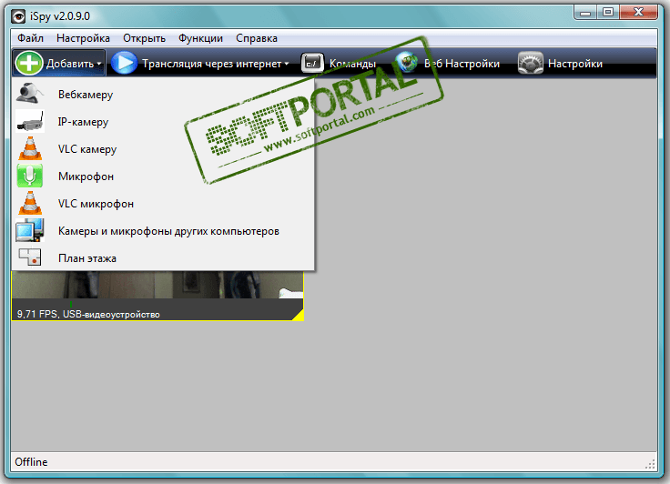Screen dimensions: 670x484
Task: Collapse the Добавить dropdown arrow
Action: (99, 64)
